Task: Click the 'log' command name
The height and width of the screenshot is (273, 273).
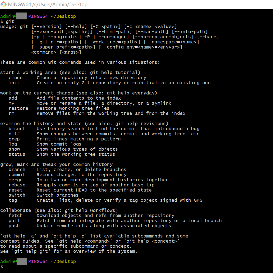Action: point(13,144)
